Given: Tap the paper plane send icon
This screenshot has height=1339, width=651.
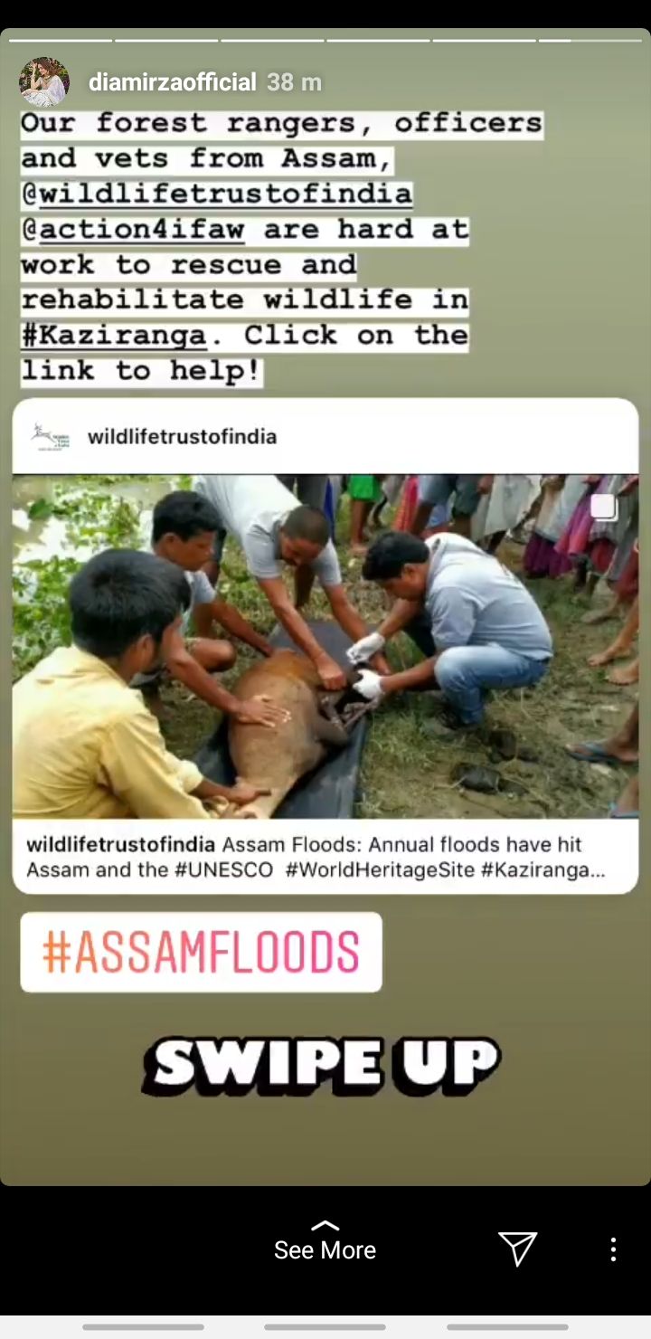Looking at the screenshot, I should tap(518, 1249).
